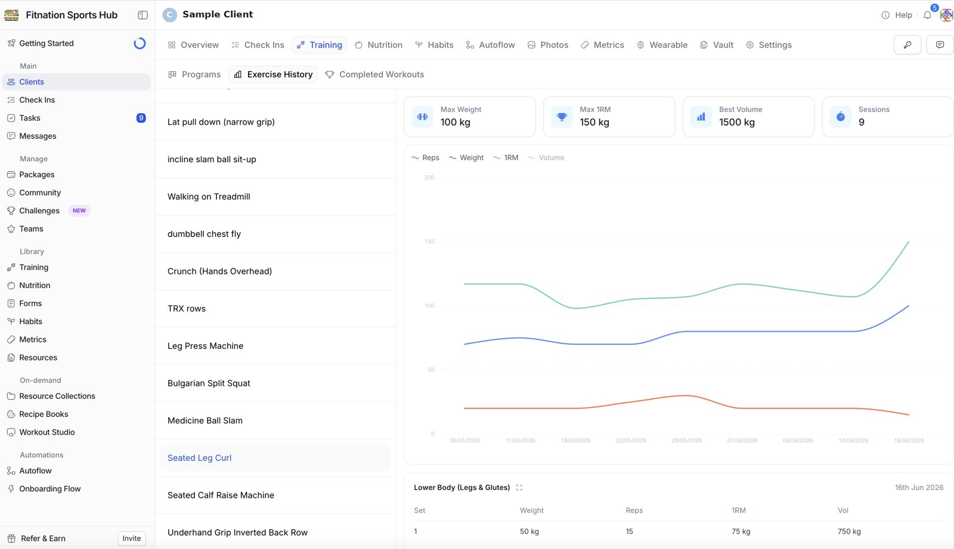Select Bulgarian Split Squat exercise

275,383
